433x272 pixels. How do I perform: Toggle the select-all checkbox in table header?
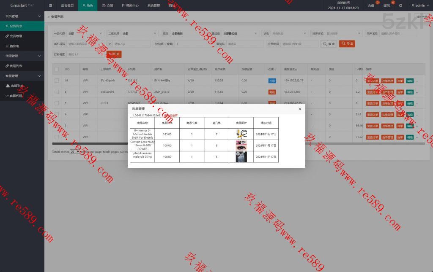57,69
